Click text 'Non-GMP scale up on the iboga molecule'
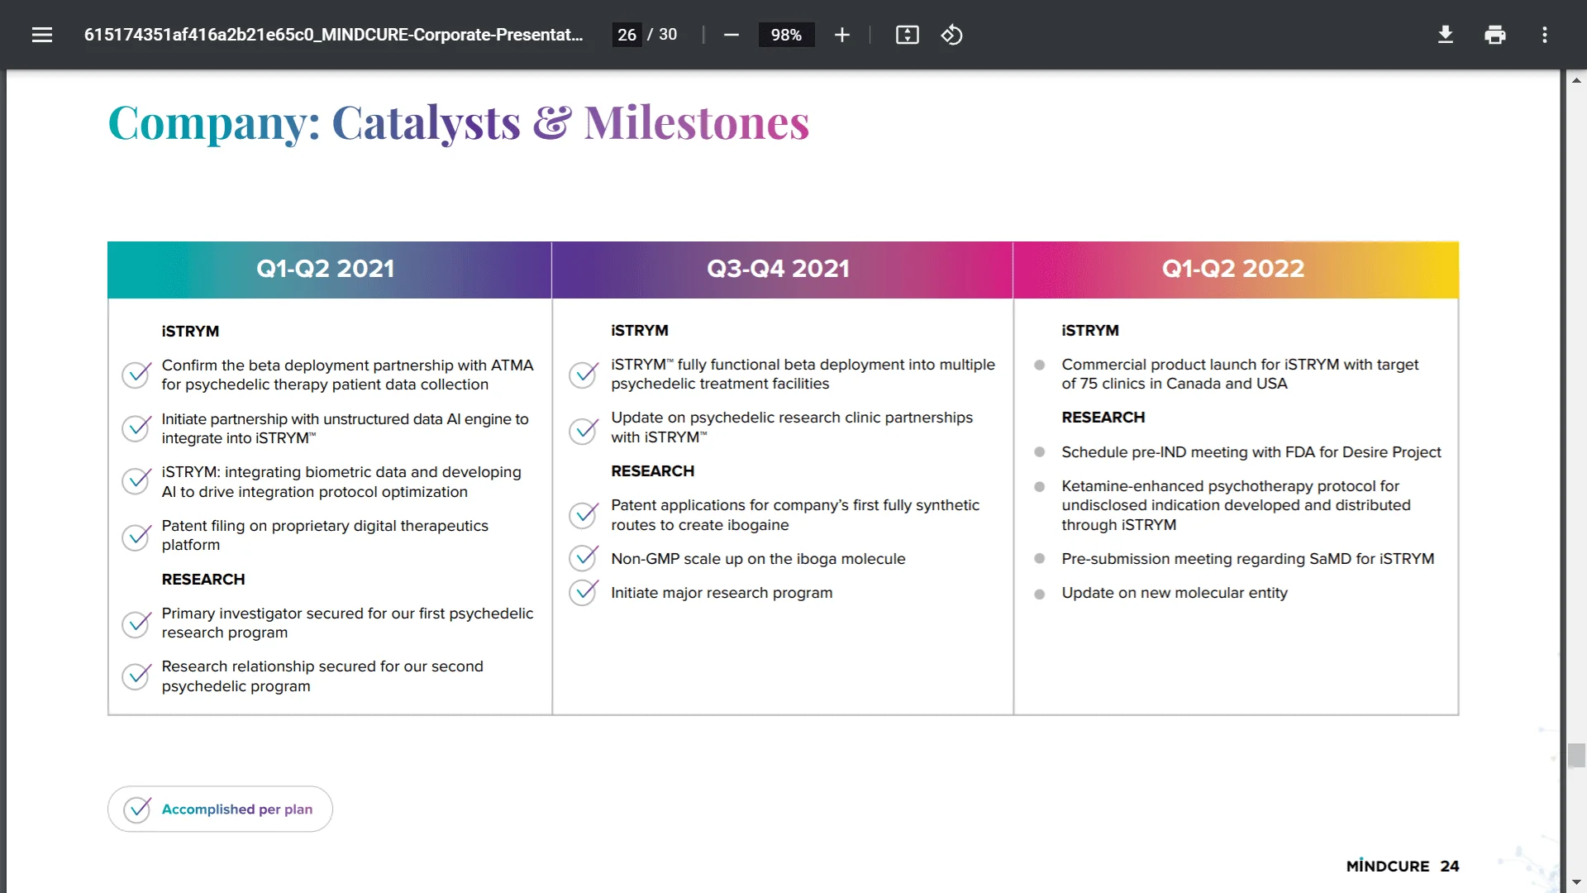1587x893 pixels. point(758,559)
